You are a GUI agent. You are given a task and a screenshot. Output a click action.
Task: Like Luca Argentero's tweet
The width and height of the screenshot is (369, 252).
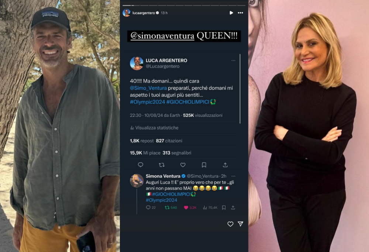tap(183, 165)
